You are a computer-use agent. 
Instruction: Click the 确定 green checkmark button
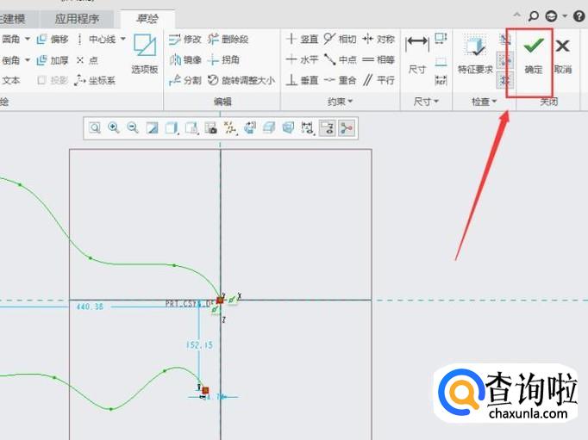[x=533, y=55]
